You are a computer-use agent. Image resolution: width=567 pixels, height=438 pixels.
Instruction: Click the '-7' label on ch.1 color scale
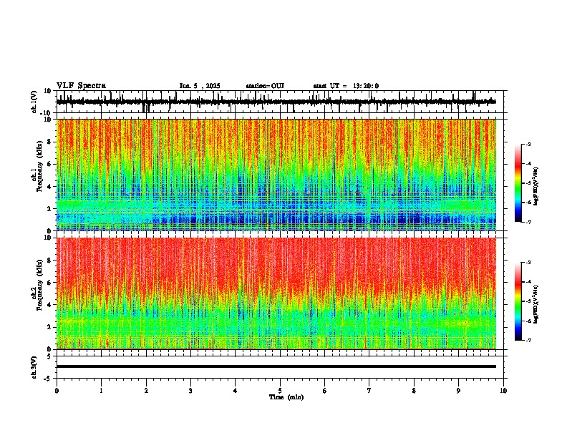[x=528, y=222]
